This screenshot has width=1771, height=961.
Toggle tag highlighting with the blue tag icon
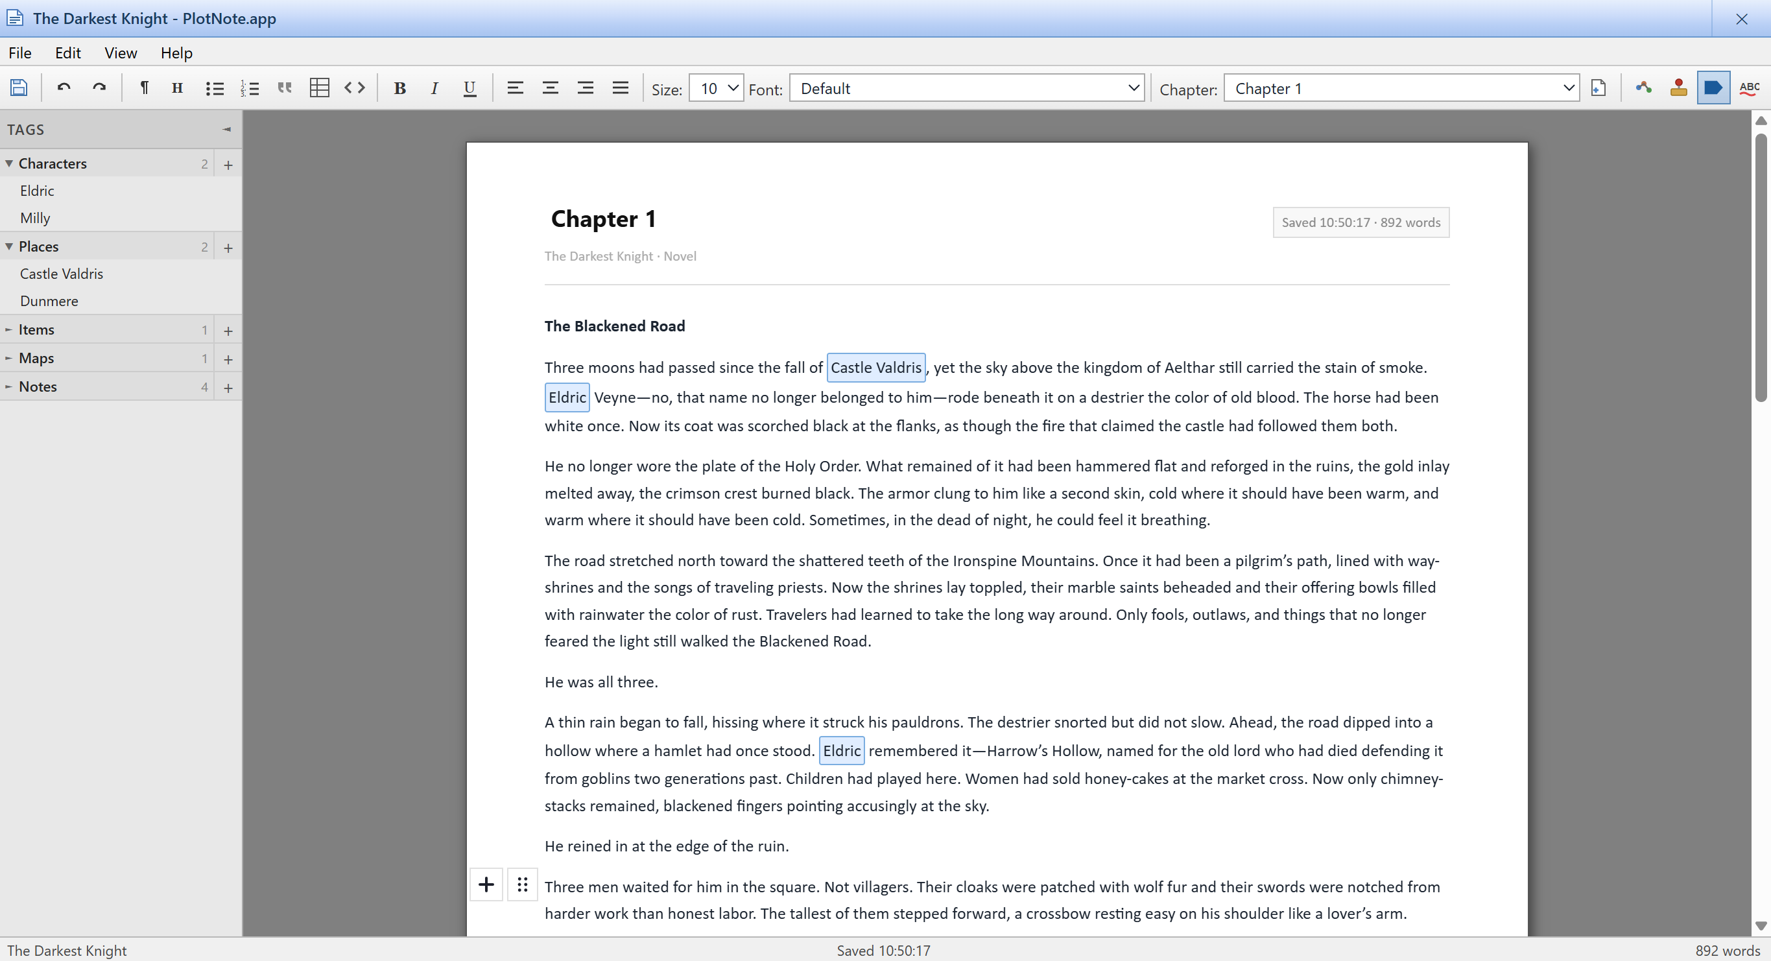(x=1714, y=88)
